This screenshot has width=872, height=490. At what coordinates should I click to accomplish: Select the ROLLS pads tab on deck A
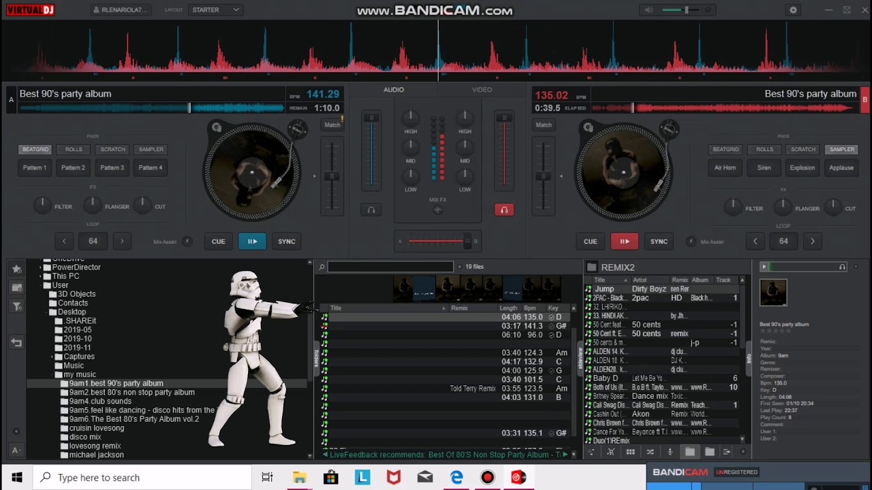(x=74, y=150)
